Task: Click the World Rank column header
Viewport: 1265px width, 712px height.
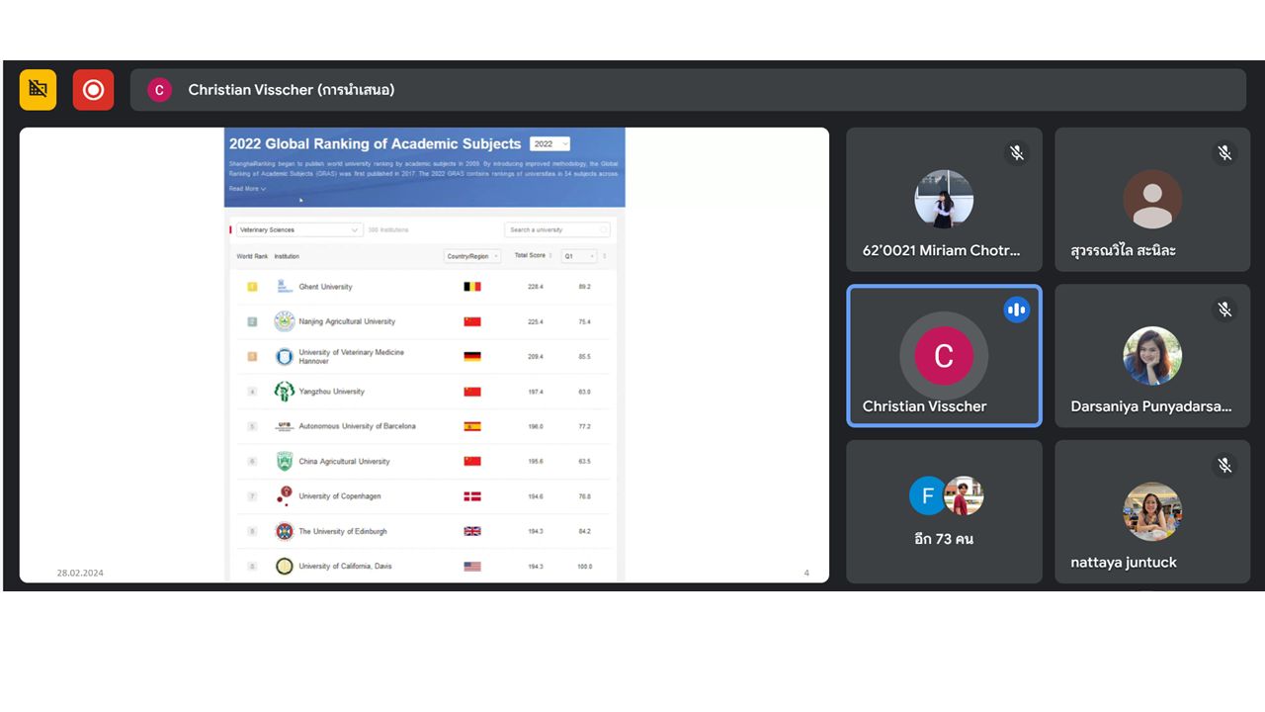Action: point(252,256)
